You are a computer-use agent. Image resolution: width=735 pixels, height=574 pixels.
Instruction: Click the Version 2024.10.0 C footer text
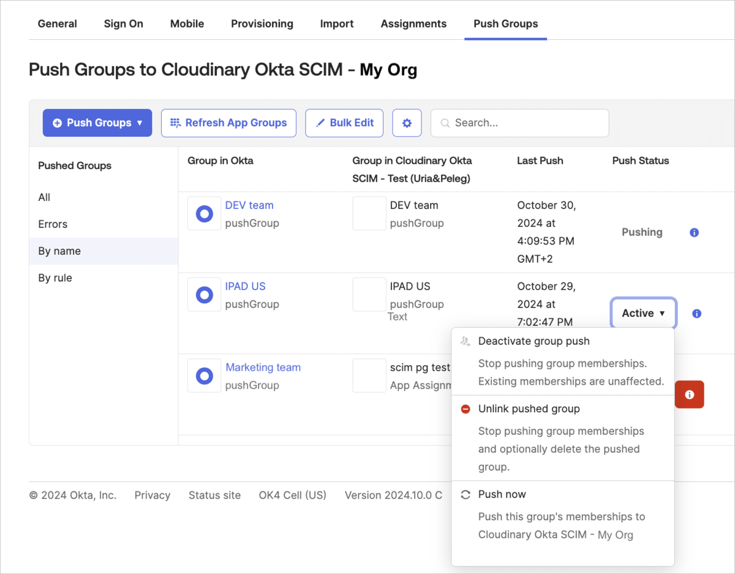pyautogui.click(x=393, y=496)
